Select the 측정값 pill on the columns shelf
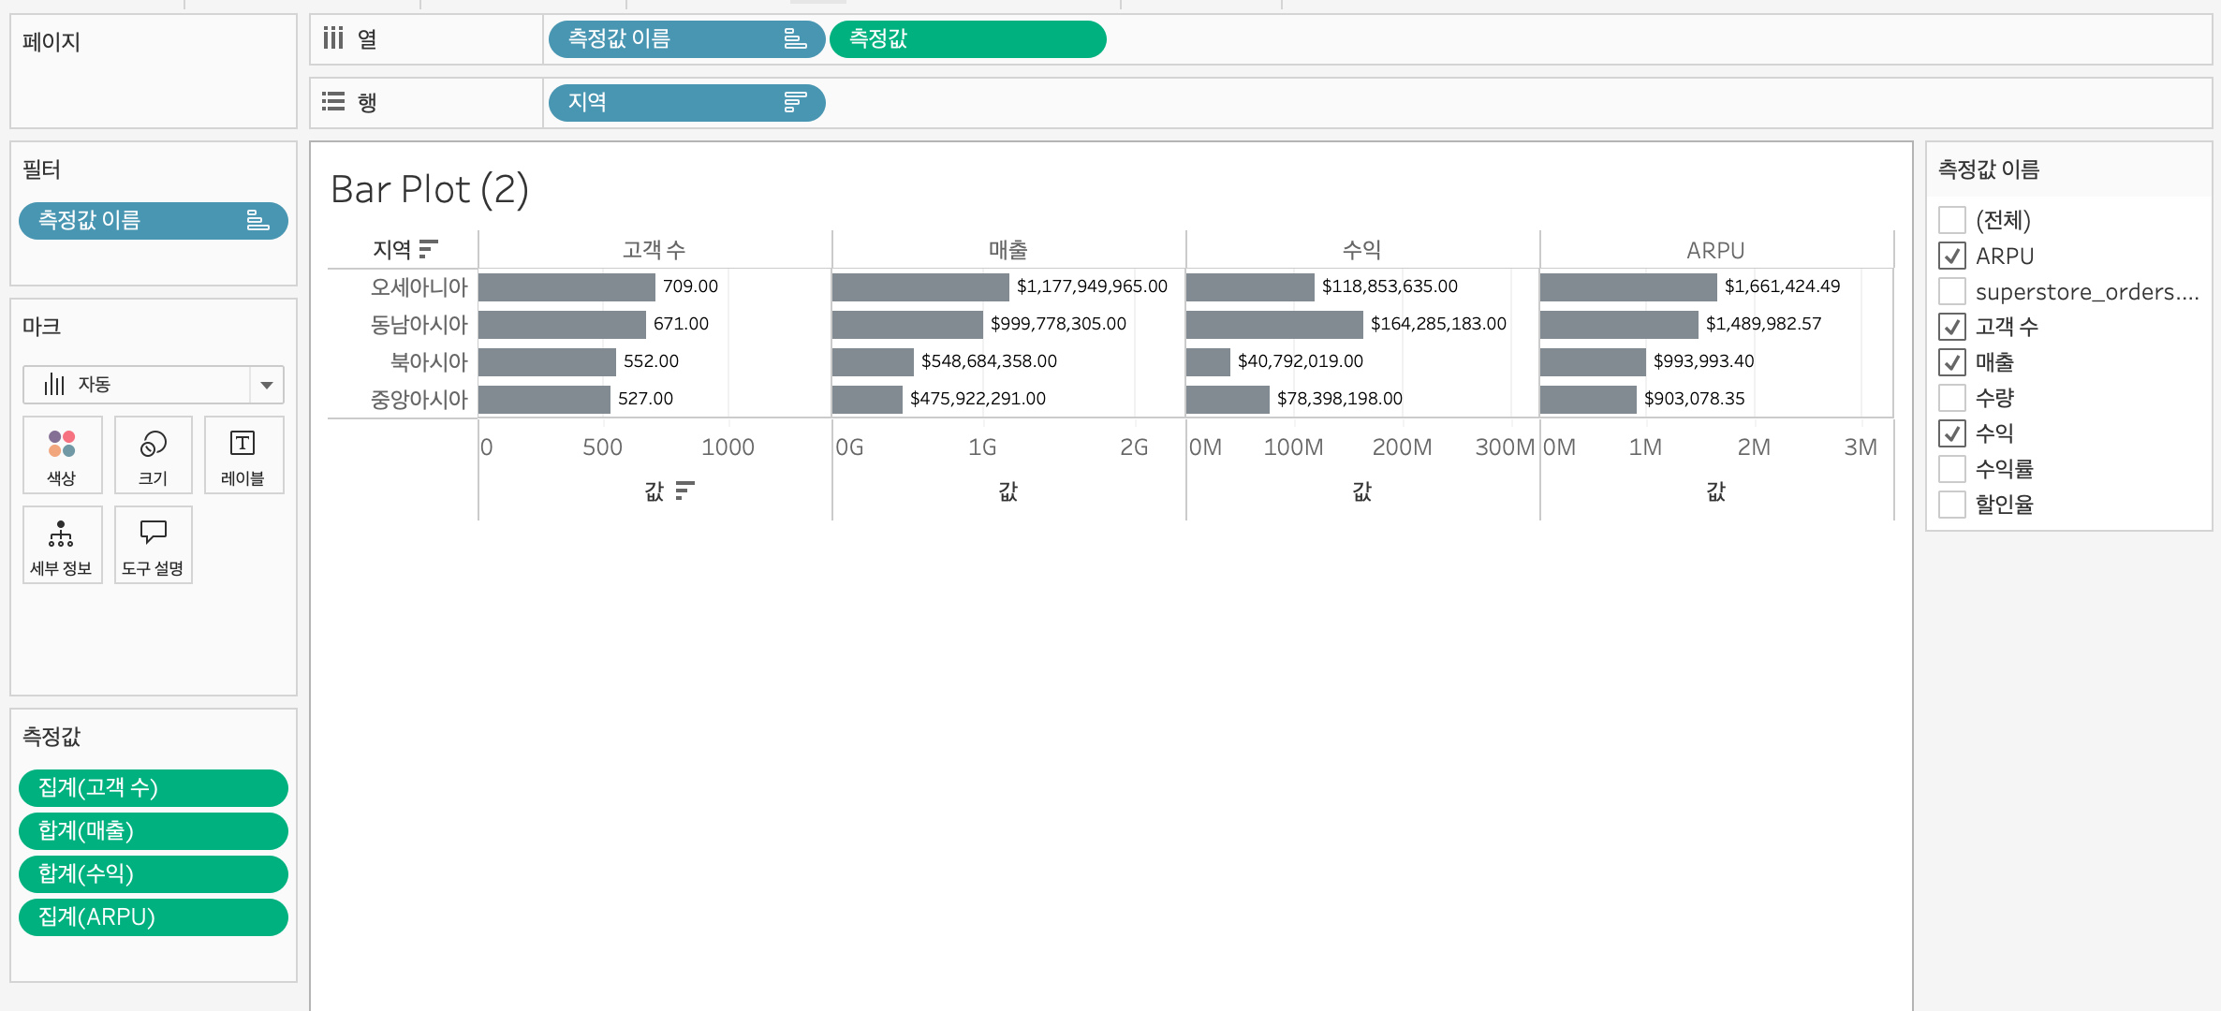This screenshot has height=1011, width=2221. tap(967, 39)
